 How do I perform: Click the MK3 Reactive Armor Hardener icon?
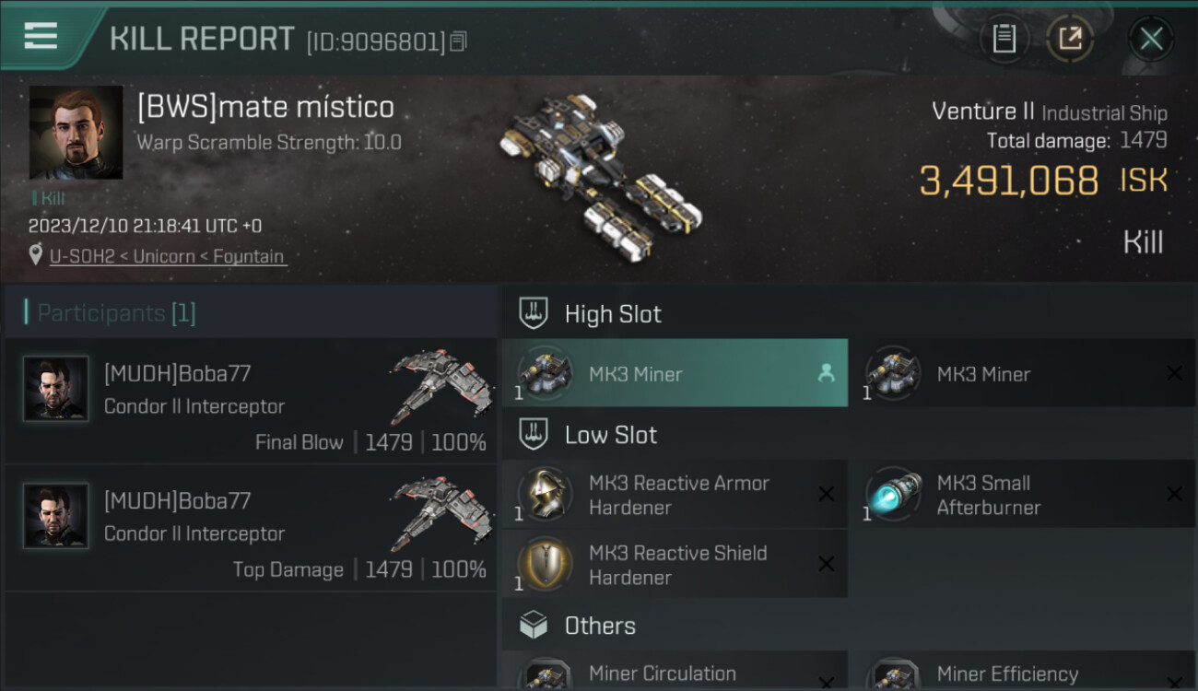tap(545, 495)
